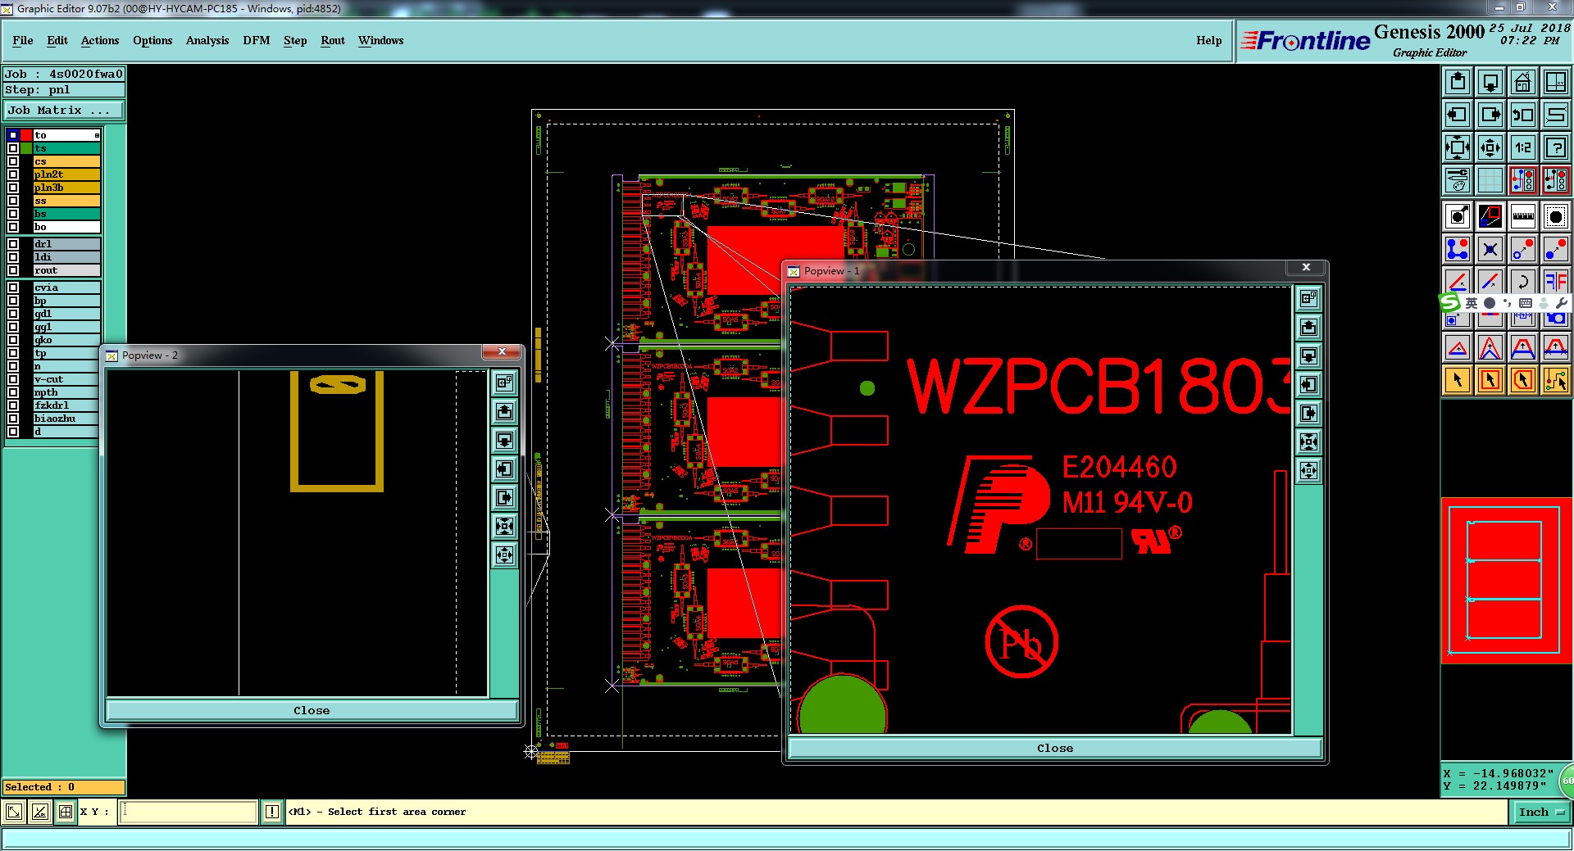This screenshot has width=1574, height=851.
Task: Open the Actions menu
Action: (100, 40)
